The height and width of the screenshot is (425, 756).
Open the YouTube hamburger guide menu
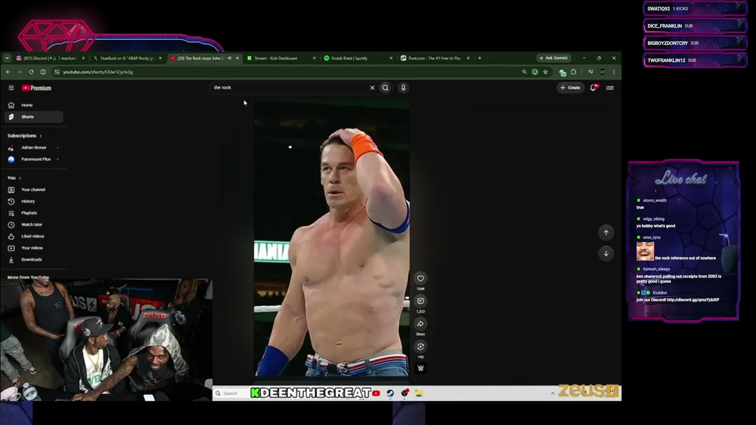click(11, 88)
